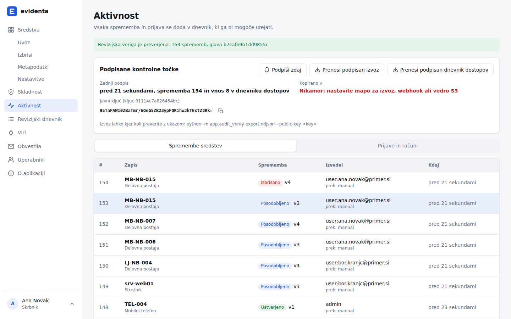Click the Skladnost shield icon
The height and width of the screenshot is (319, 511).
[x=11, y=92]
